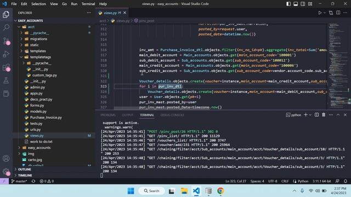Screen dimensions: 351x197
Task: Open editor More Actions ellipsis
Action: tap(345, 13)
